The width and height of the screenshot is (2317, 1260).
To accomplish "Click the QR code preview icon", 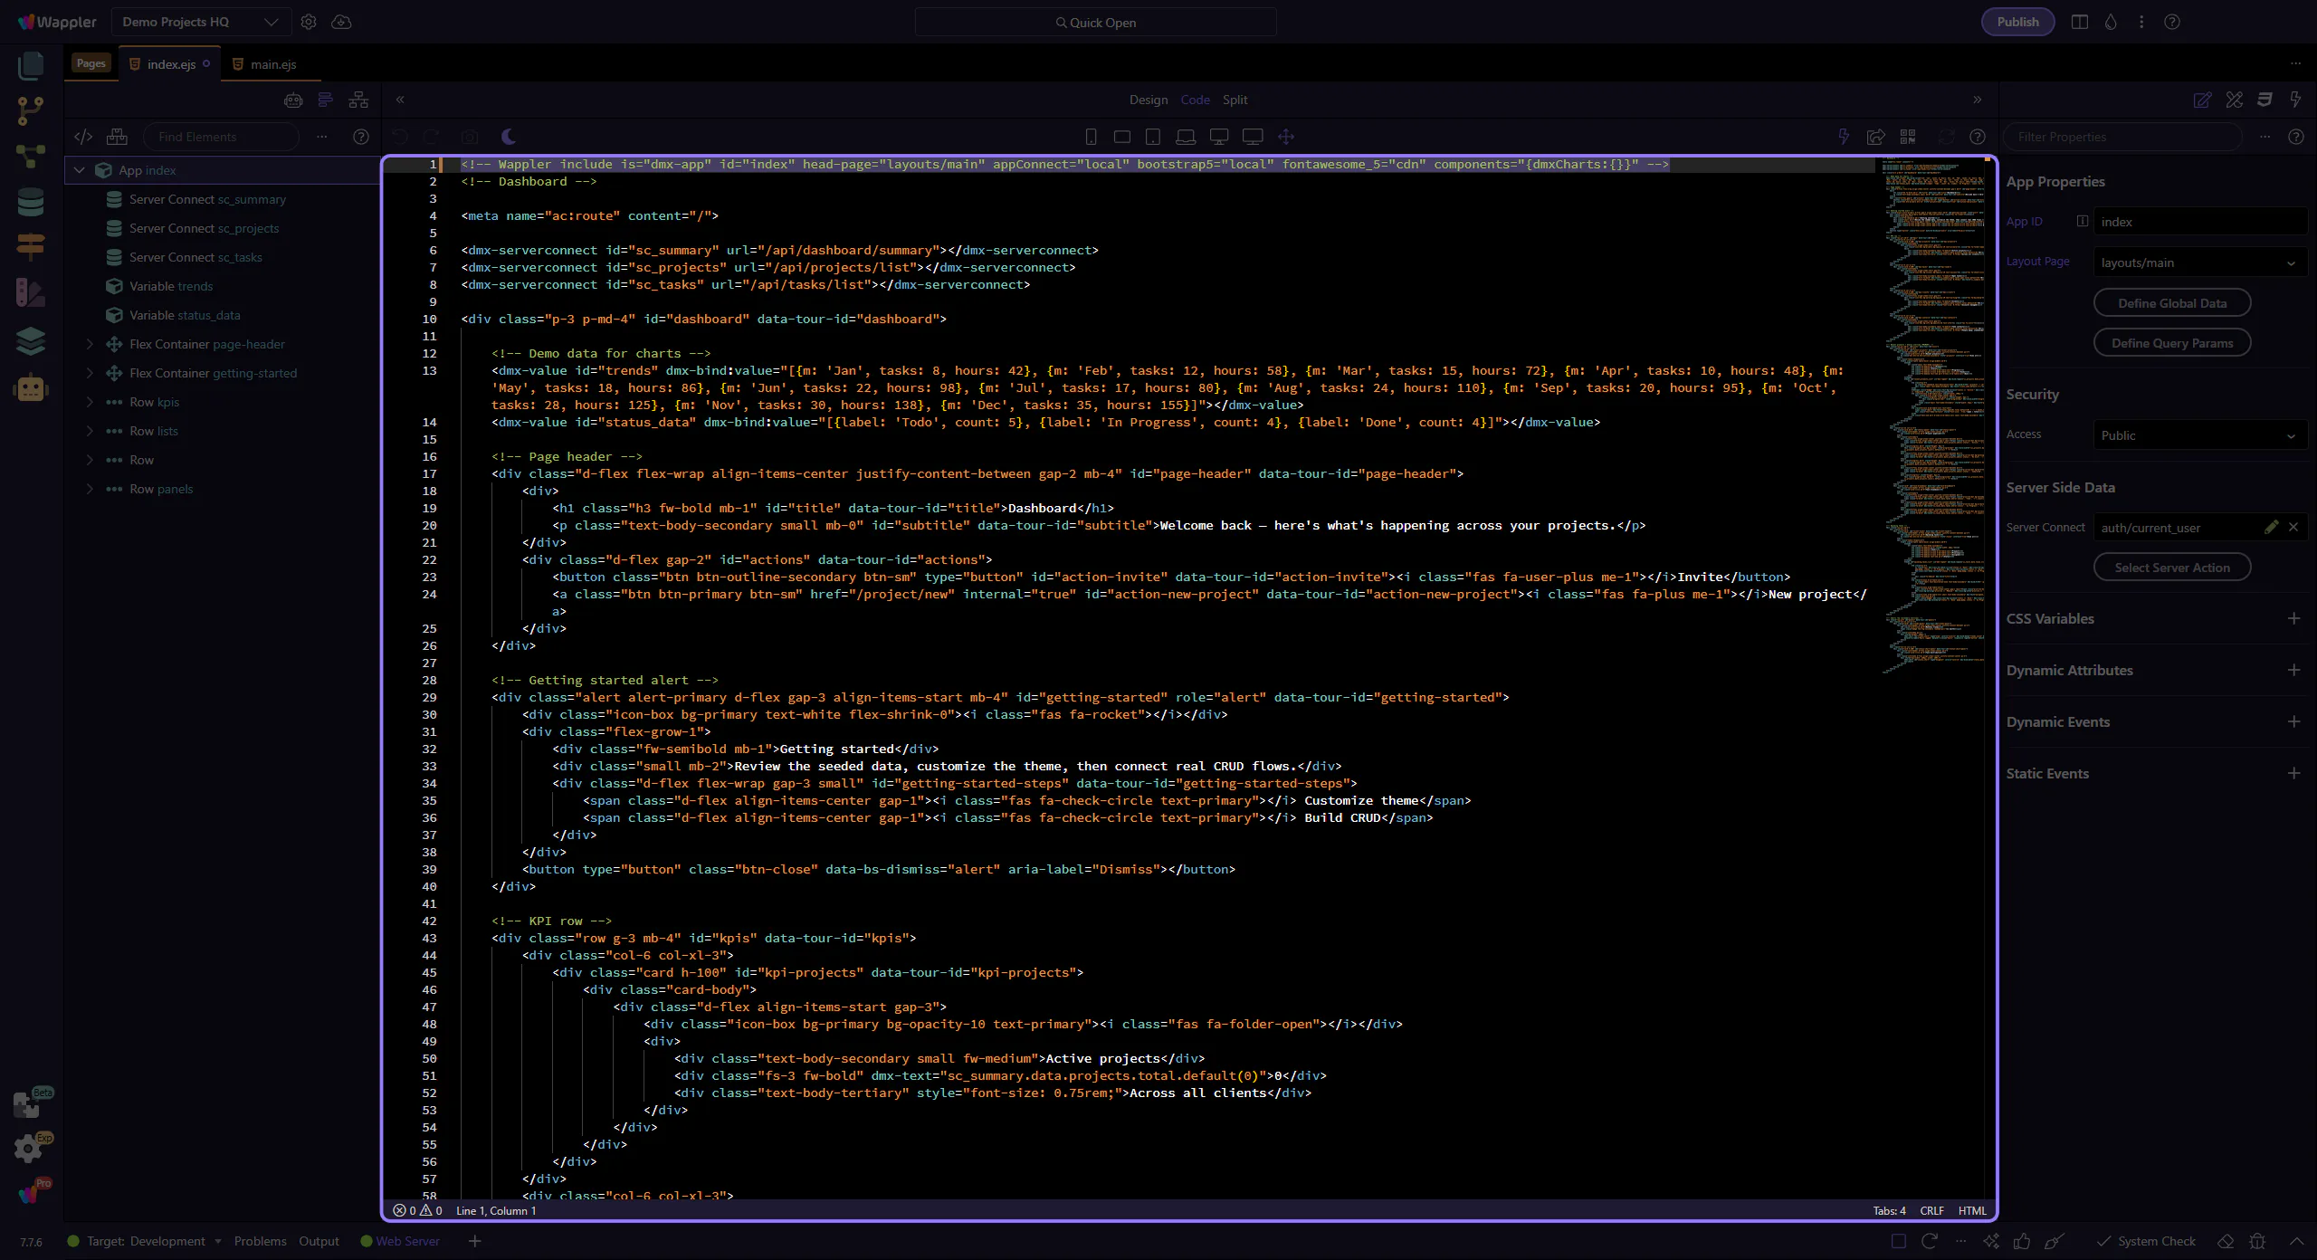I will pos(1908,137).
